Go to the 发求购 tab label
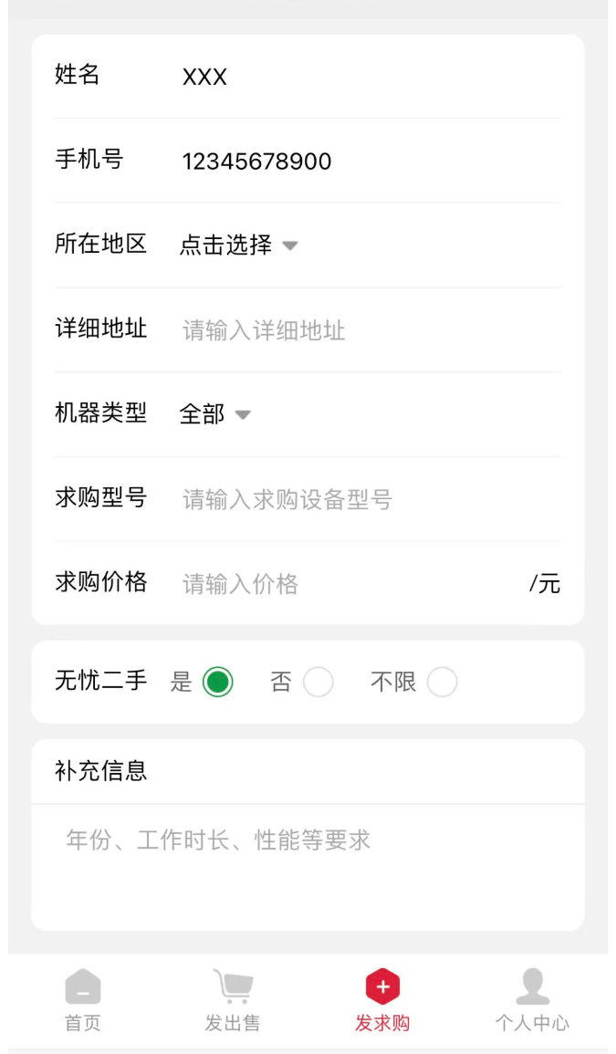Screen dimensions: 616x1054 (382, 1023)
